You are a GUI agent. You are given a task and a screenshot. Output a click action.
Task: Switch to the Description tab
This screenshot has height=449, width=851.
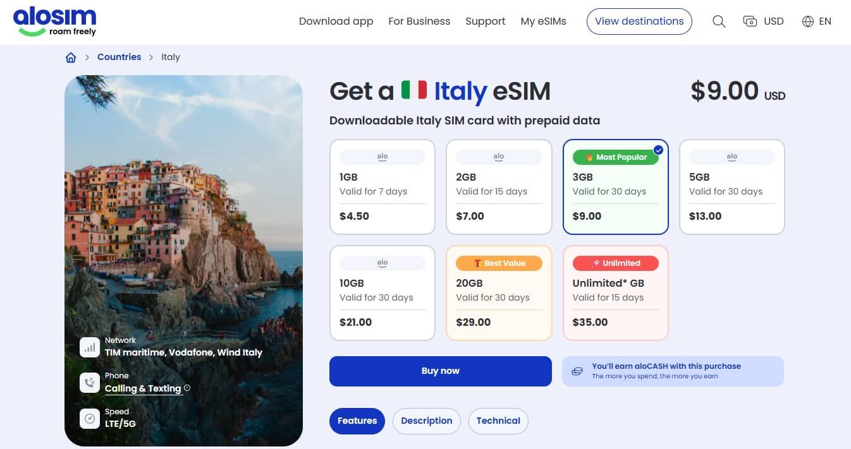click(426, 421)
